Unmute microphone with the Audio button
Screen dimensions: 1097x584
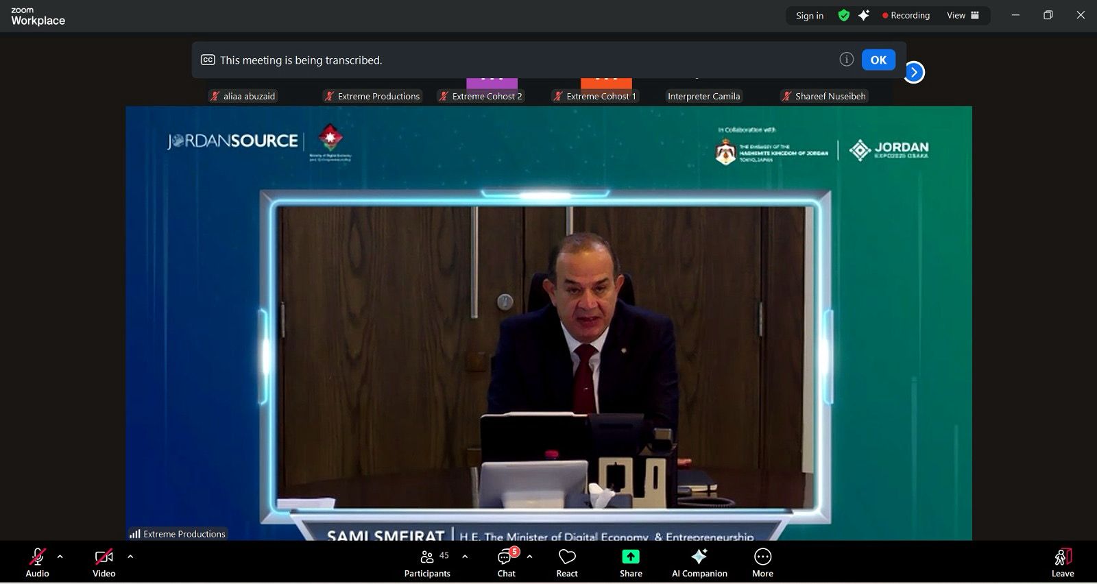point(37,561)
